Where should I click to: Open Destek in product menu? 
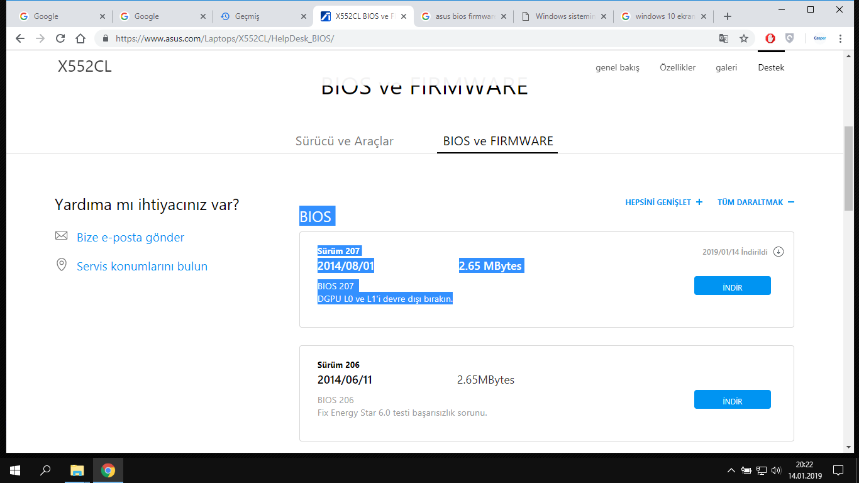pyautogui.click(x=771, y=67)
